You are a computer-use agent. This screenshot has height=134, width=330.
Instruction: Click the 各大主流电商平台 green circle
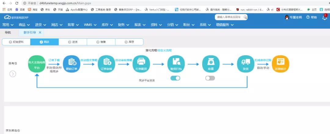(37, 64)
